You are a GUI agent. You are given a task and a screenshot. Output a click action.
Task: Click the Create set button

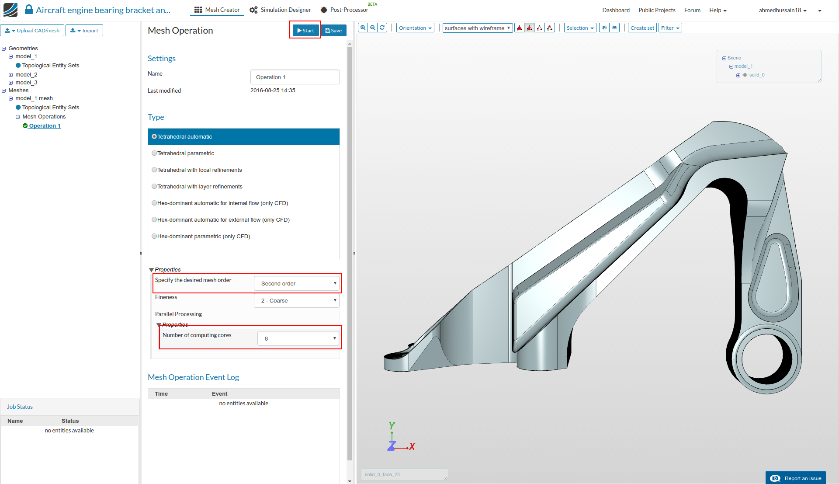click(x=642, y=28)
